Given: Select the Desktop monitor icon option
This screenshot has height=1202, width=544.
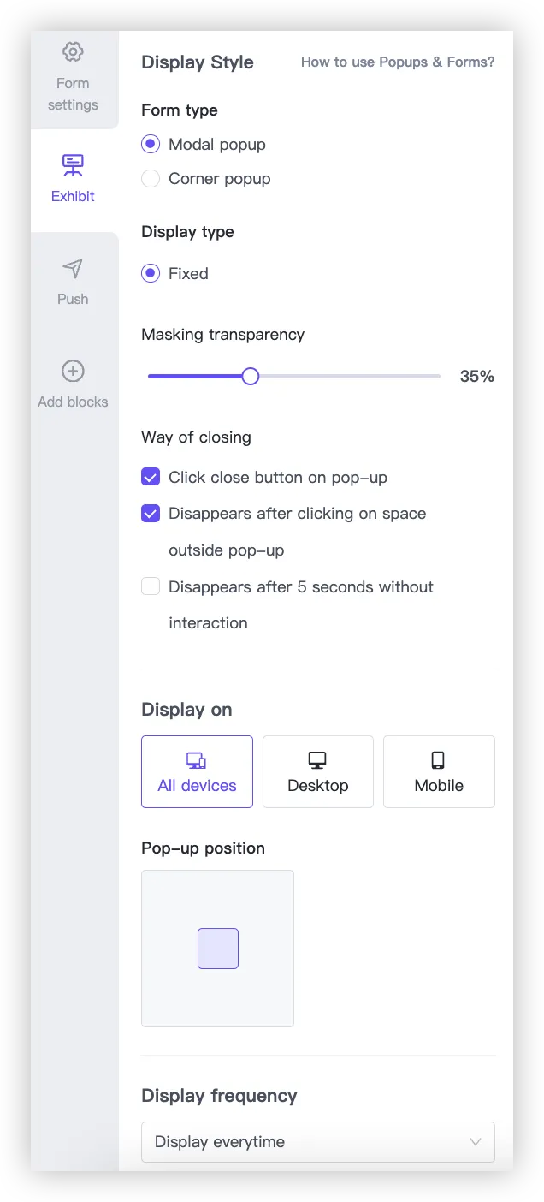Looking at the screenshot, I should point(317,760).
